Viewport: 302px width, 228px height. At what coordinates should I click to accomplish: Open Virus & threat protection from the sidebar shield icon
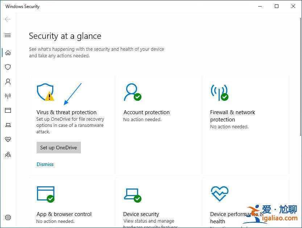click(x=8, y=67)
